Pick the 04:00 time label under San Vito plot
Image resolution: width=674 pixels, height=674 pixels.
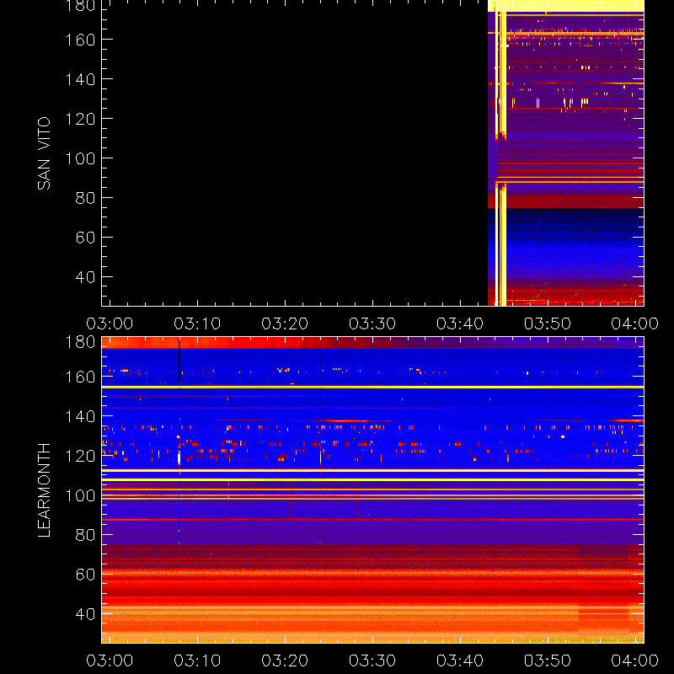[x=635, y=324]
